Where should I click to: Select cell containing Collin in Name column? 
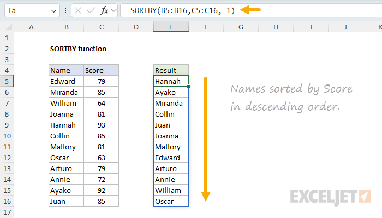66,136
